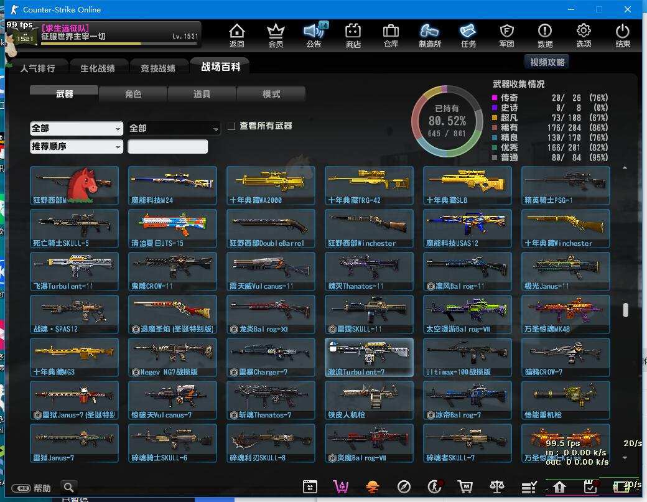Click the 传奇 magenta legend swatch
Viewport: 647px width, 502px height.
click(495, 98)
